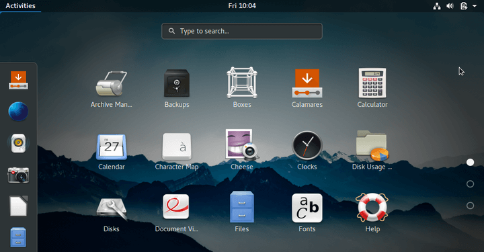Switch to second app grid page dot
Screen dimensions: 484x252
click(470, 184)
